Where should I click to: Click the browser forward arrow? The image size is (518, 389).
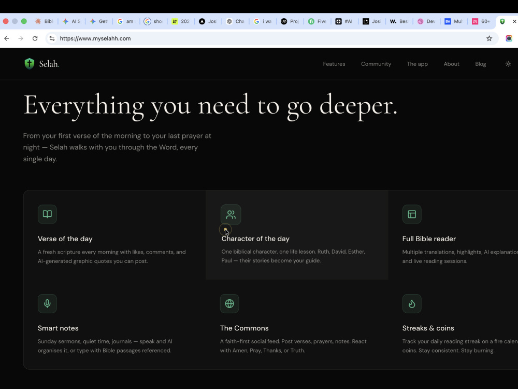pos(21,38)
